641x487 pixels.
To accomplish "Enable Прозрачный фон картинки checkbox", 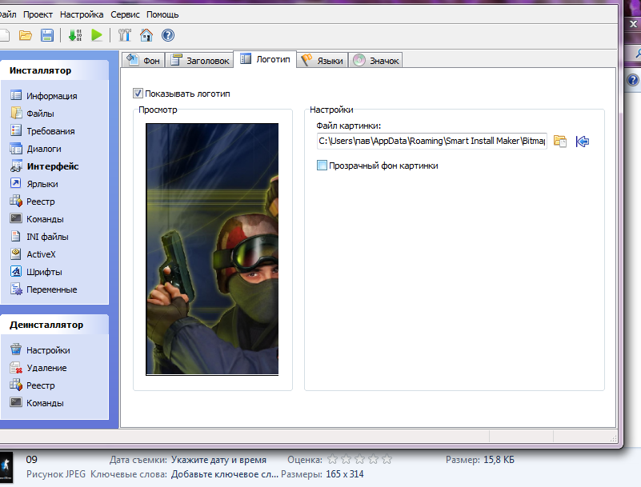I will (323, 166).
